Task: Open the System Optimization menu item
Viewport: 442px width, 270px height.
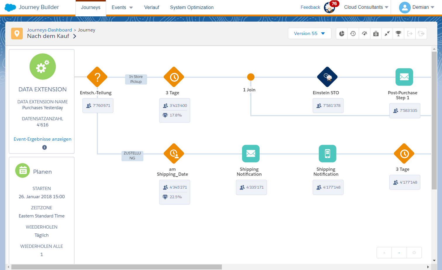Action: point(191,7)
